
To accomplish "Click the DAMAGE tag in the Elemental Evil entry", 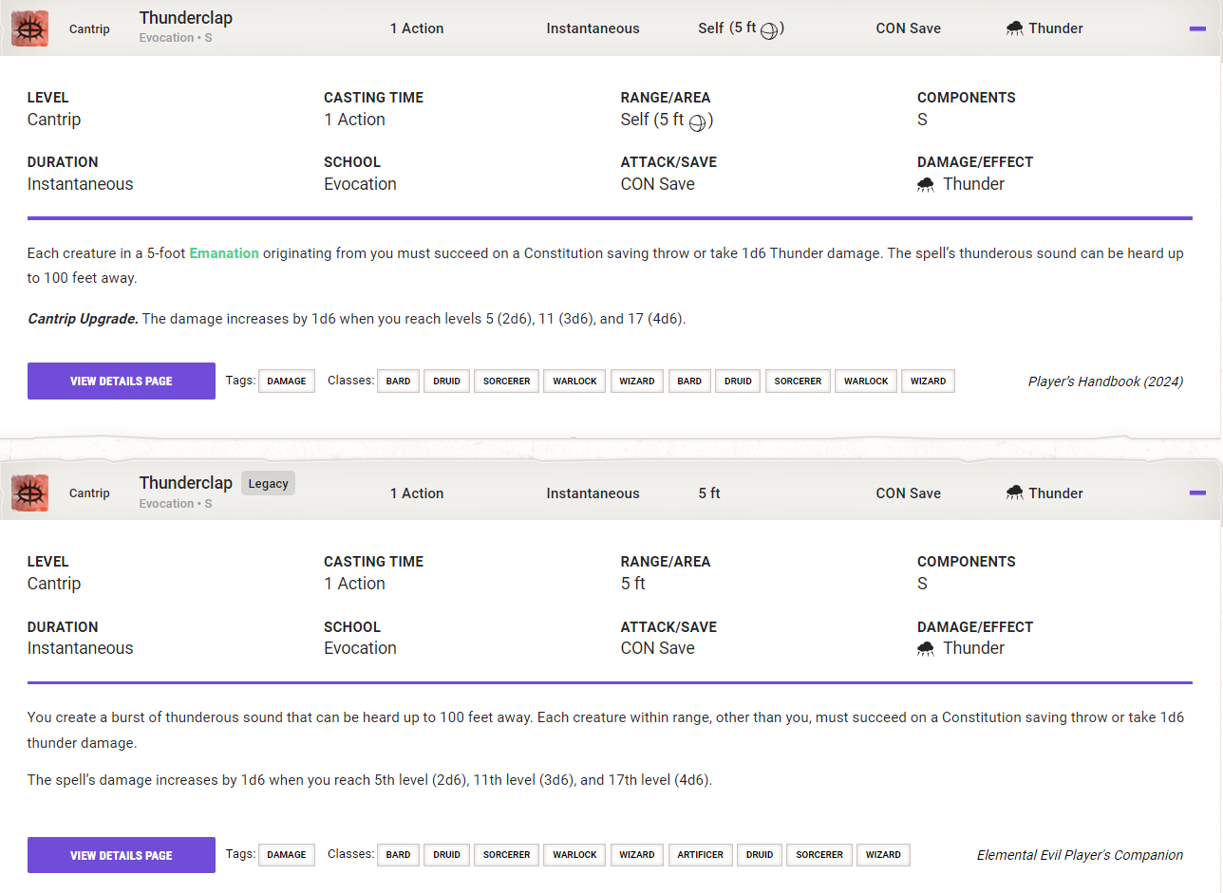I will click(287, 855).
